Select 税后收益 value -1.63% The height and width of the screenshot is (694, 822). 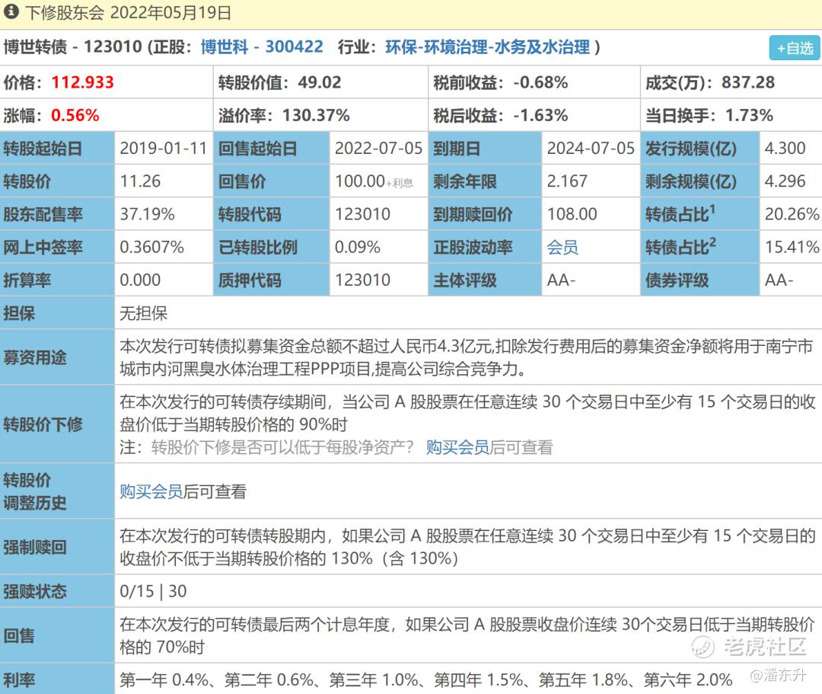click(540, 115)
